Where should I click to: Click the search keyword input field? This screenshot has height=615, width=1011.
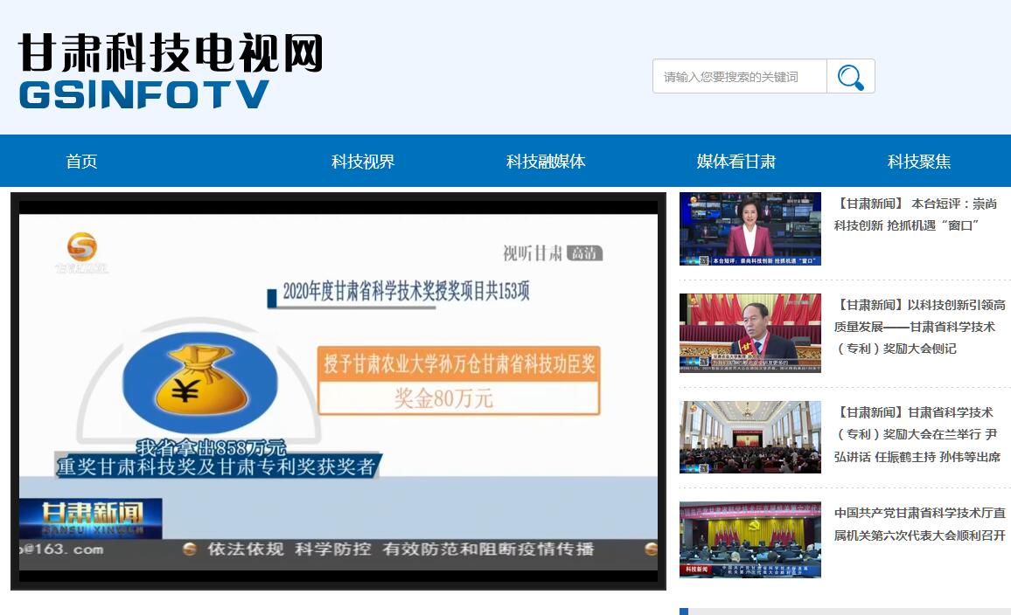[x=739, y=77]
